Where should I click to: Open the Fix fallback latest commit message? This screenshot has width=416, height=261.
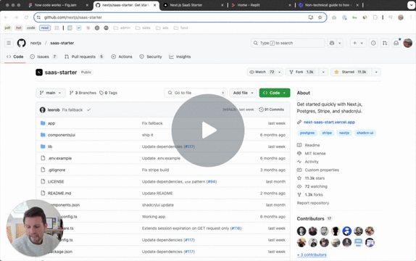(72, 109)
